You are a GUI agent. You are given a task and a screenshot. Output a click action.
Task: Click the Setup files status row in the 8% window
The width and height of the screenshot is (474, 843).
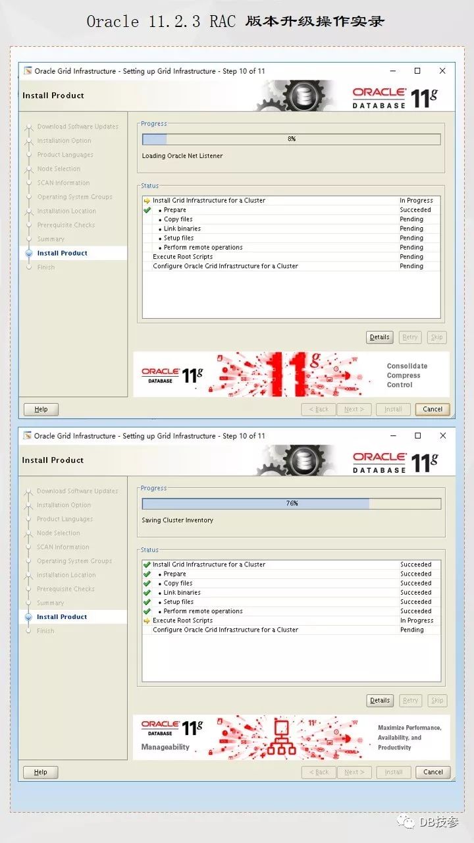(291, 238)
